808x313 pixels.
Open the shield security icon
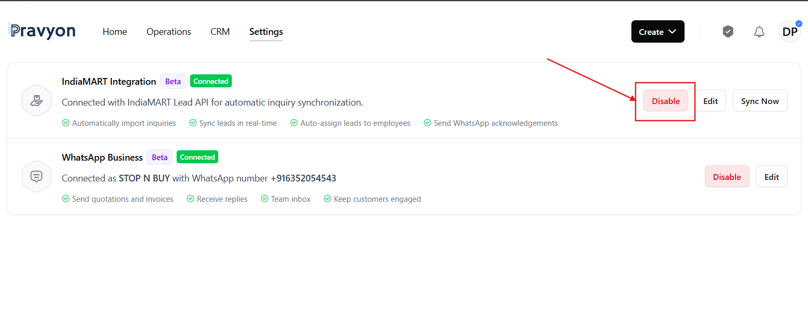728,32
